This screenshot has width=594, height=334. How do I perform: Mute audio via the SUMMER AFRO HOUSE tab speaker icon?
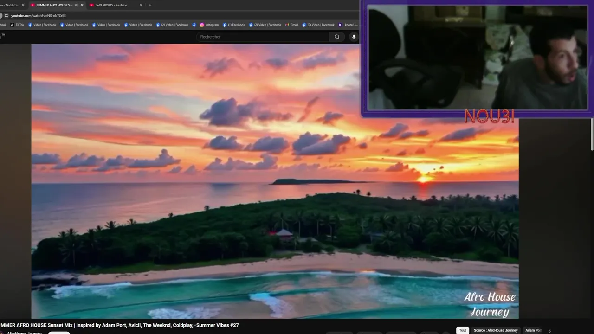pyautogui.click(x=76, y=5)
